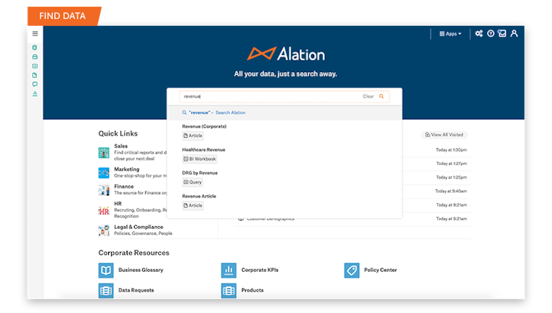552x313 pixels.
Task: Click View All Visited button
Action: 445,135
